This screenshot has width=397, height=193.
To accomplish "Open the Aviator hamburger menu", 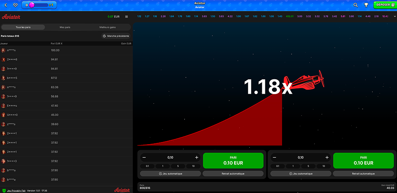I will pos(126,17).
